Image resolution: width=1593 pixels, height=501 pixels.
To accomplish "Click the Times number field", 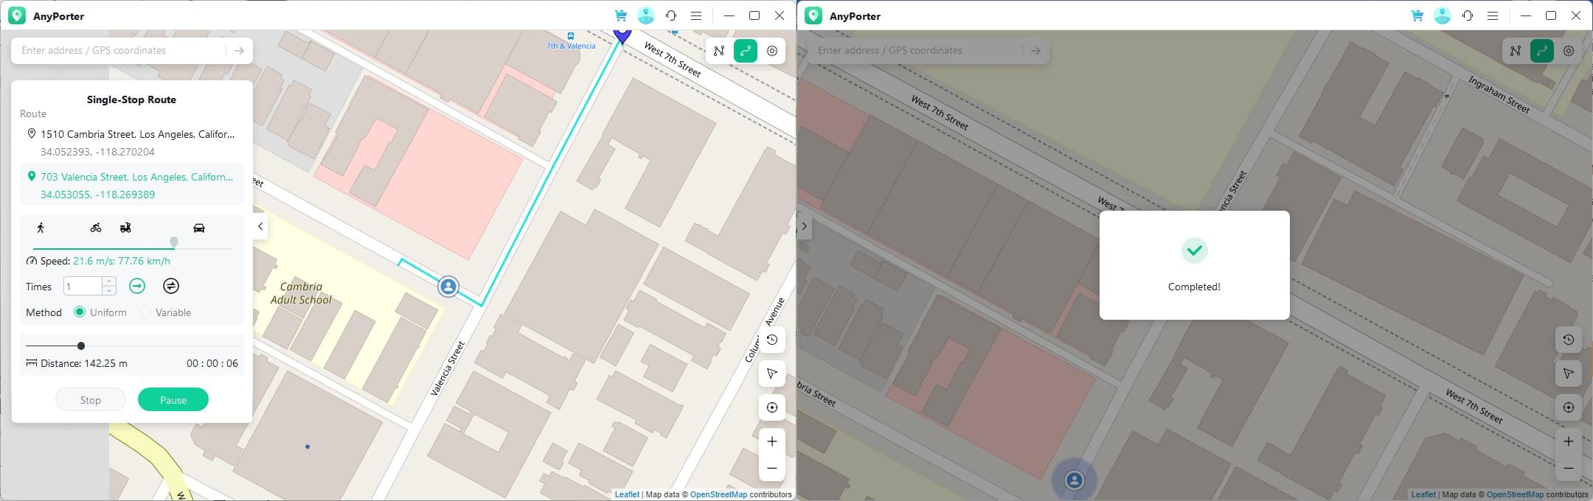I will click(83, 286).
